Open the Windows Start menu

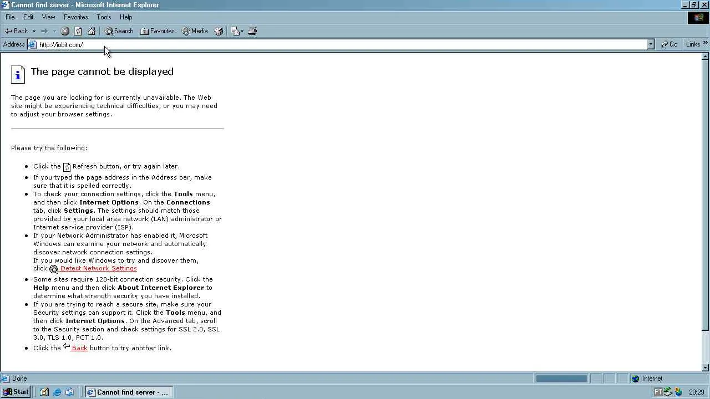[16, 392]
